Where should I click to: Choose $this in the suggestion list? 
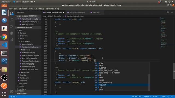coord(121,90)
